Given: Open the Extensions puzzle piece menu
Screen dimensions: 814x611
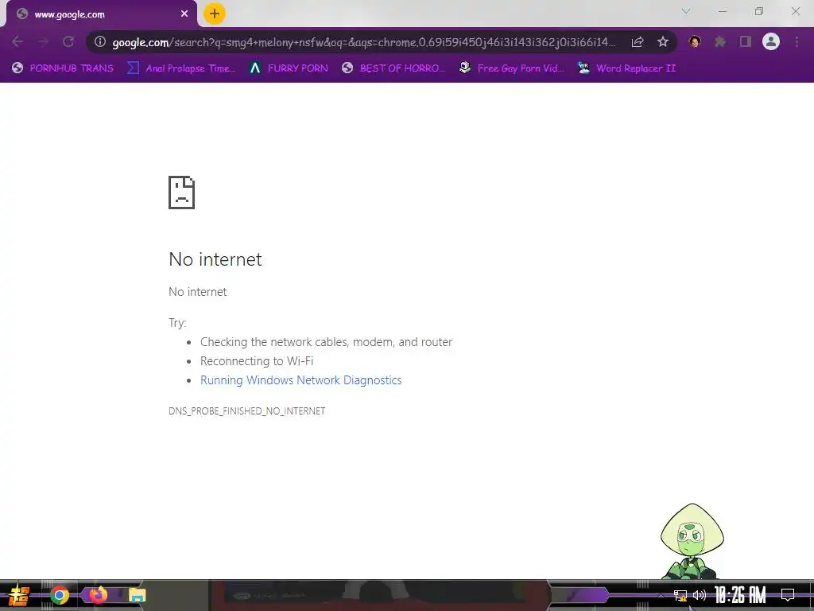Looking at the screenshot, I should click(x=720, y=41).
